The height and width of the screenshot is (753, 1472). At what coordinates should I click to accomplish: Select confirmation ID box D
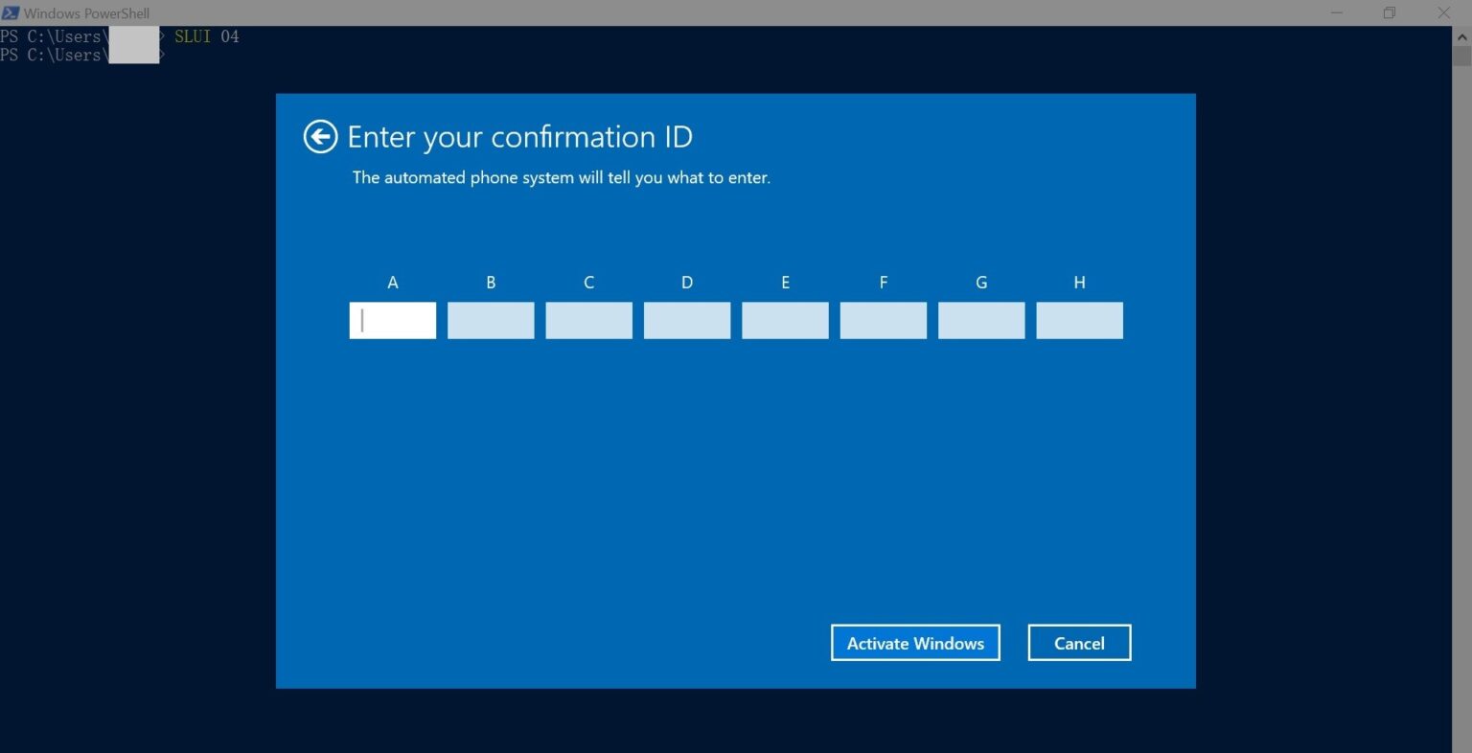pyautogui.click(x=686, y=320)
